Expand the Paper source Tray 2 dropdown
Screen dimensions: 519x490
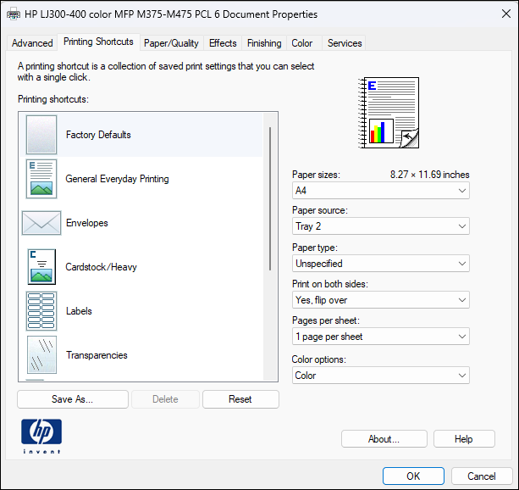pos(381,226)
